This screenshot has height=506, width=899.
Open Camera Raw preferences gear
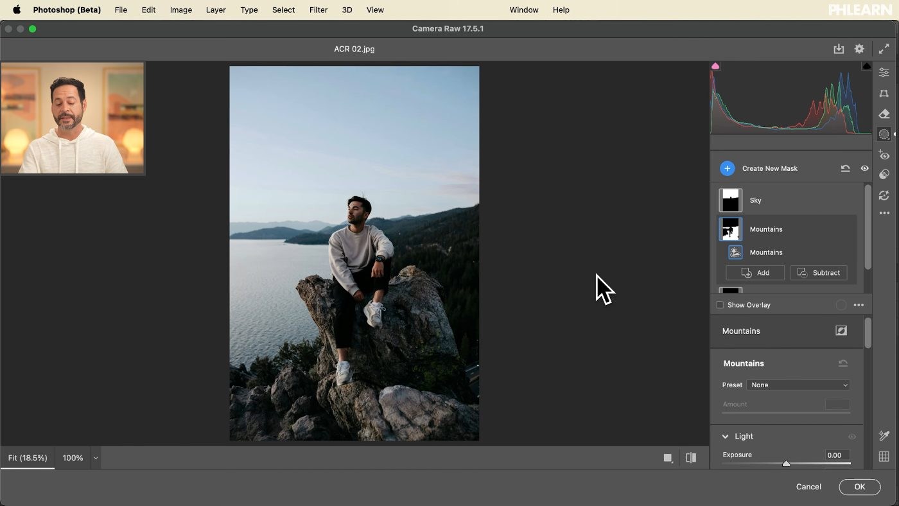[x=859, y=49]
